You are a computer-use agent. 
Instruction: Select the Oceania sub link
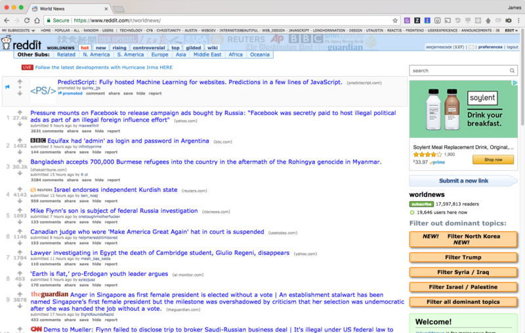[x=260, y=55]
